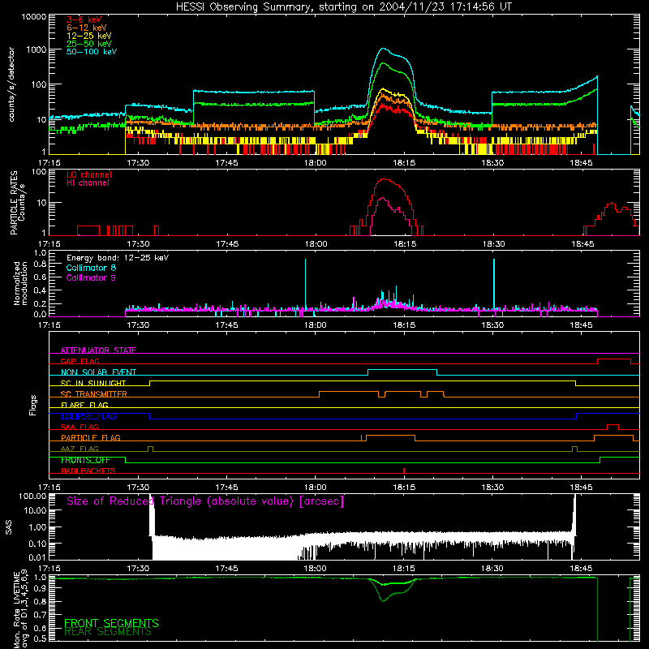
Task: Select the red "3-6 keV" legend label
Action: [84, 19]
